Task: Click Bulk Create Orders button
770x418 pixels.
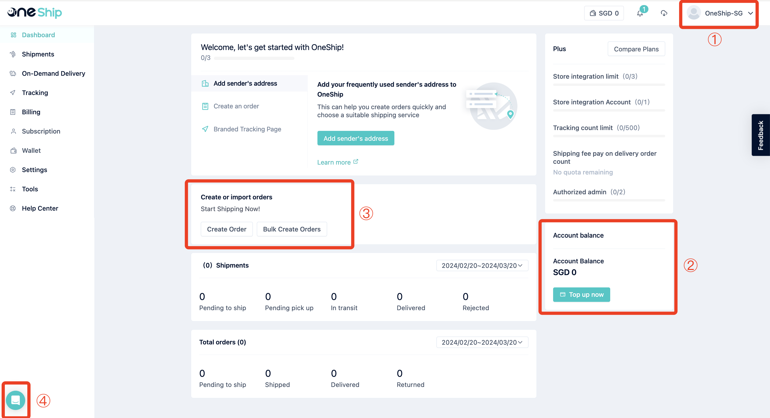Action: point(292,229)
